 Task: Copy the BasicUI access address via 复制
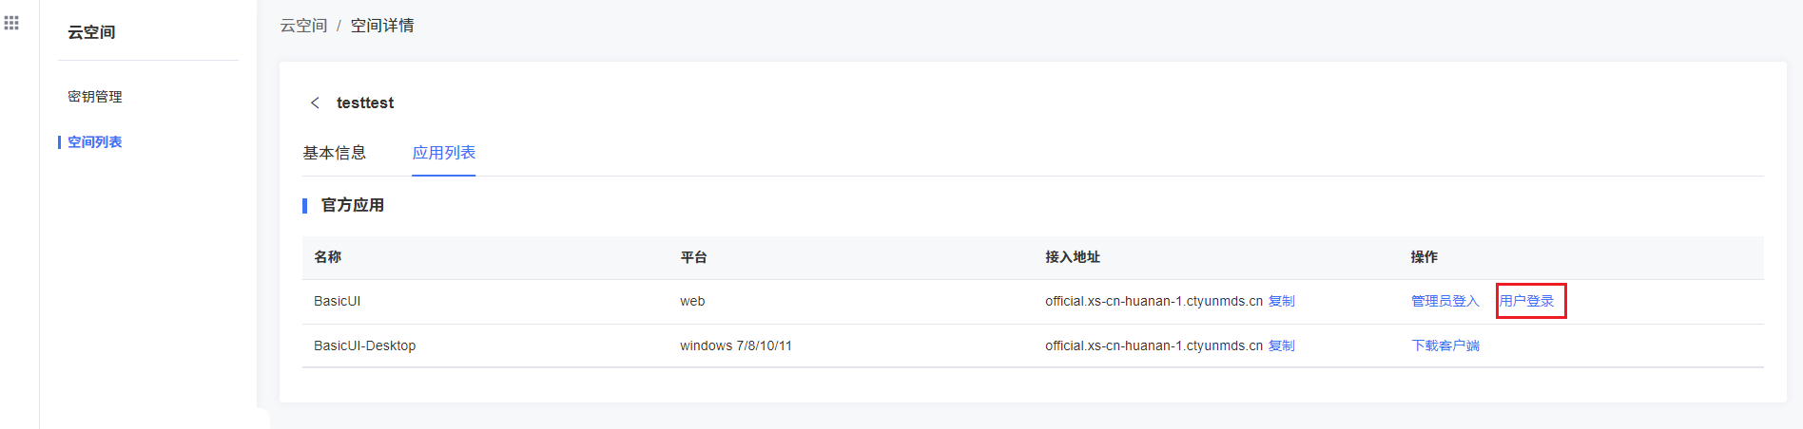(x=1282, y=301)
